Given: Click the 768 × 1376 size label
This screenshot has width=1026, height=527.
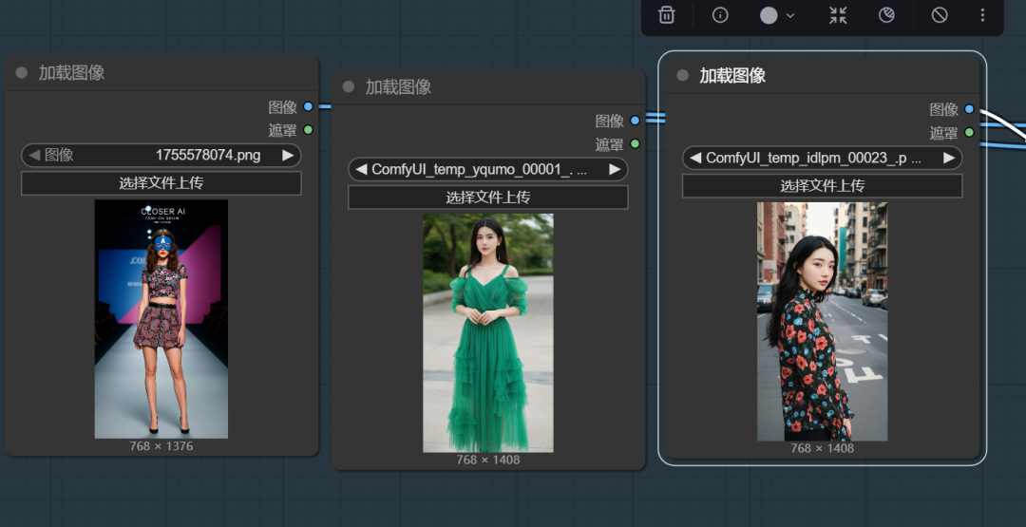Looking at the screenshot, I should point(161,446).
